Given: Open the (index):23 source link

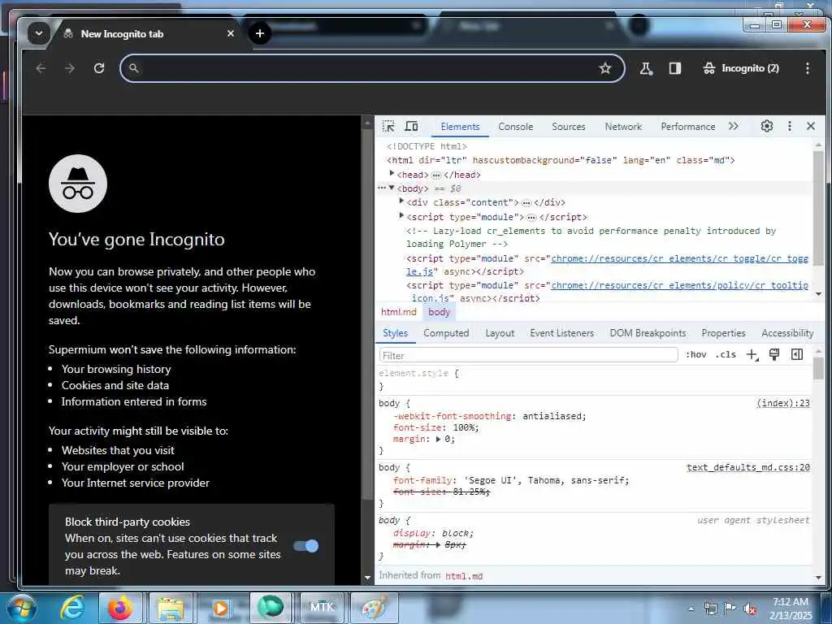Looking at the screenshot, I should 783,403.
